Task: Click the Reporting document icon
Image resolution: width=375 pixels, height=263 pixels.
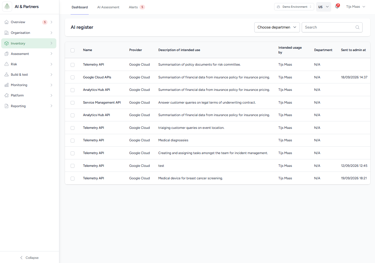Action: coord(7,106)
